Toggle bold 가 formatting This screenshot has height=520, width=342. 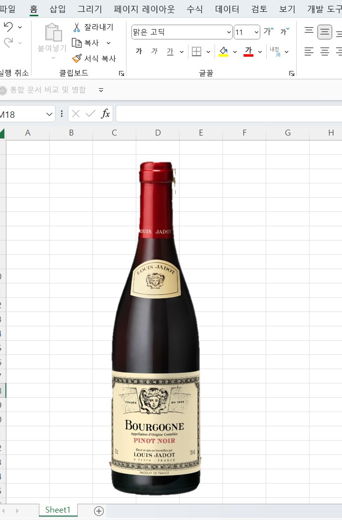click(x=139, y=51)
